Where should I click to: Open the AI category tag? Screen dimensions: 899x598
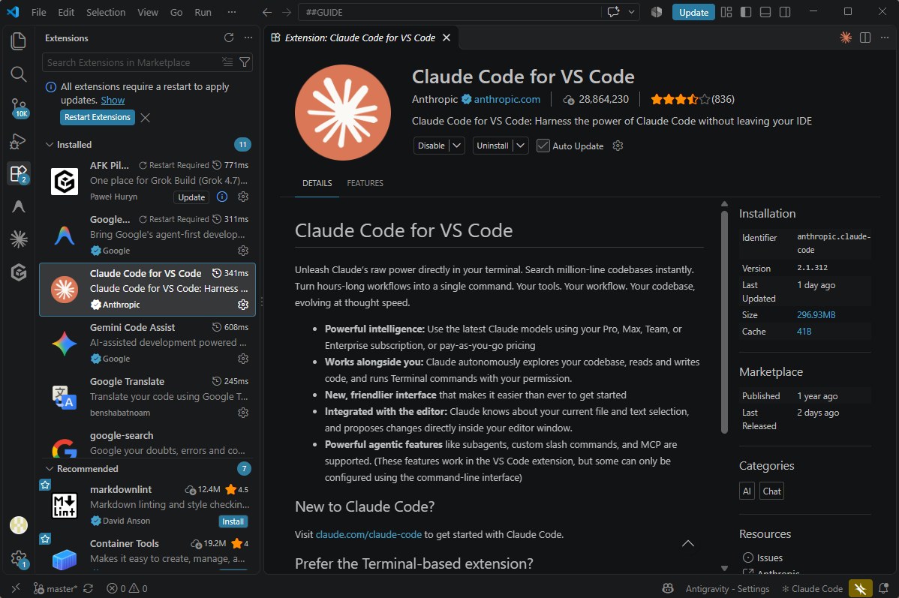coord(747,491)
